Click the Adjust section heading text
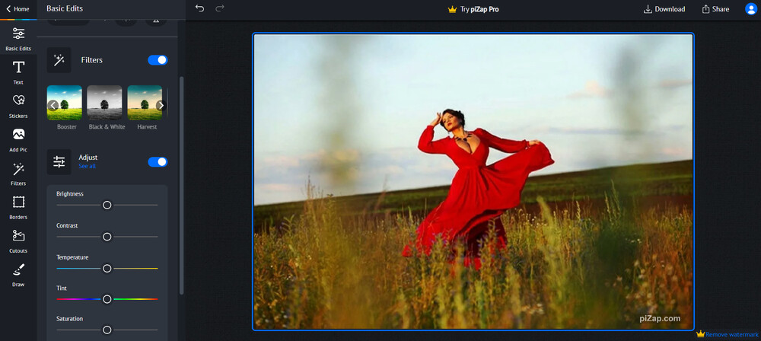 (x=88, y=158)
